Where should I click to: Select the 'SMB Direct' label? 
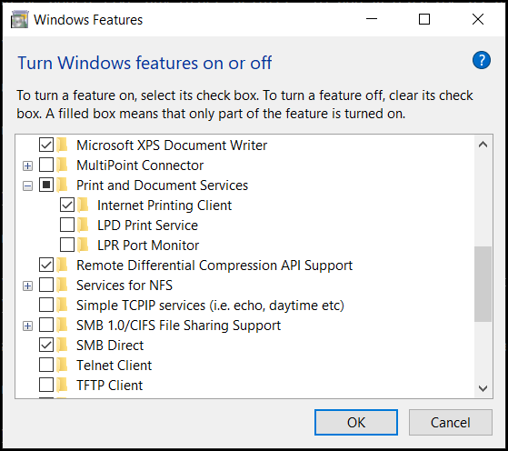(x=110, y=346)
